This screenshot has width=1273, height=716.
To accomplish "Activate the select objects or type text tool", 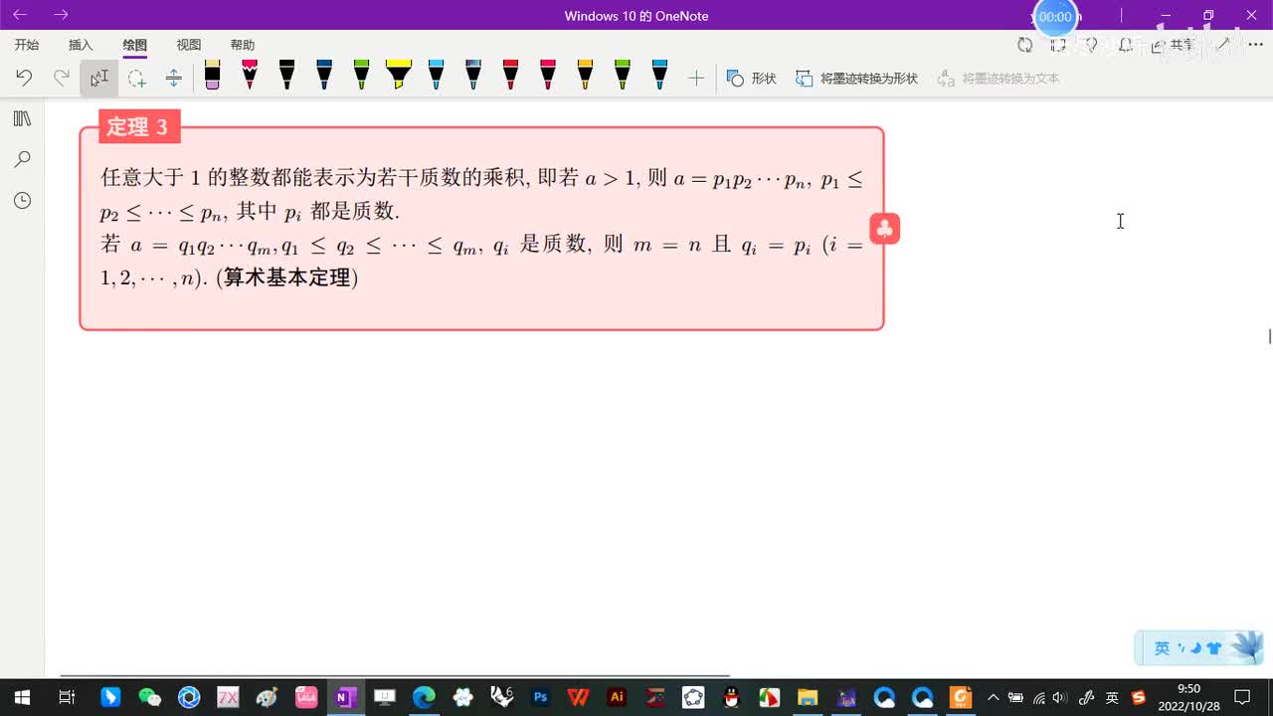I will [99, 78].
